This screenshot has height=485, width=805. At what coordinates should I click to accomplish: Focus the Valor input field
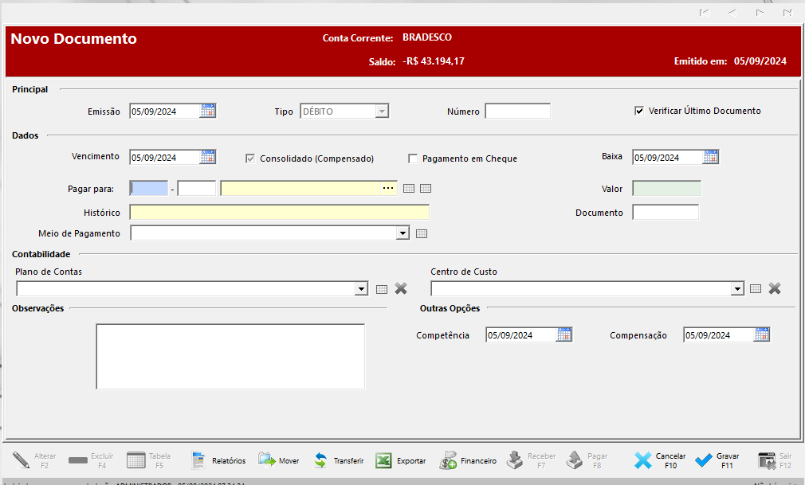coord(666,189)
